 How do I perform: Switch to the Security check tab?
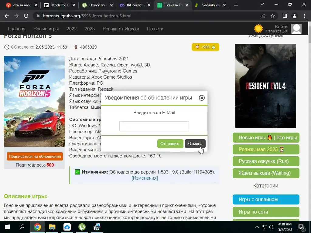[x=211, y=5]
